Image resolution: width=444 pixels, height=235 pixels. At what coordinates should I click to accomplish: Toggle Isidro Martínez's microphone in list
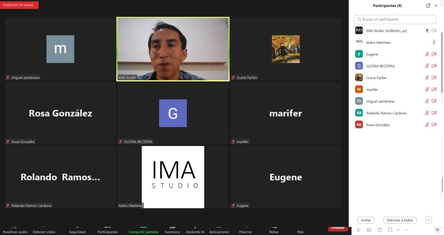coord(434,42)
